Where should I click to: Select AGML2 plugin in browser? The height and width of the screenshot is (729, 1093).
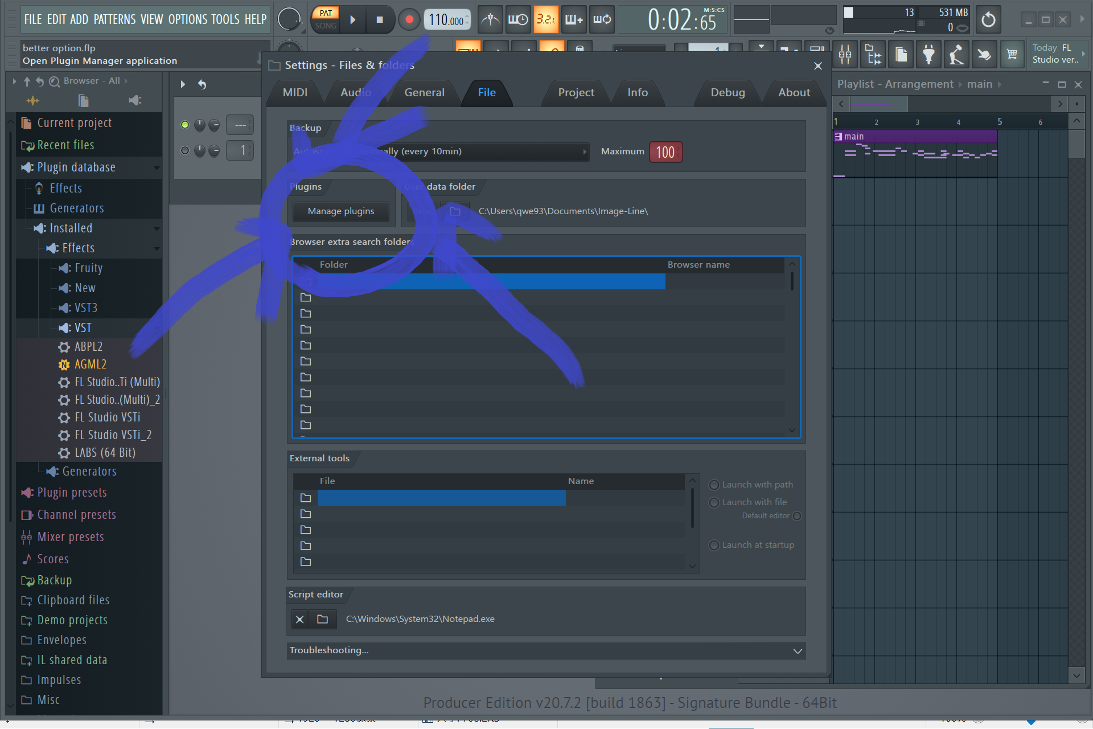coord(90,364)
